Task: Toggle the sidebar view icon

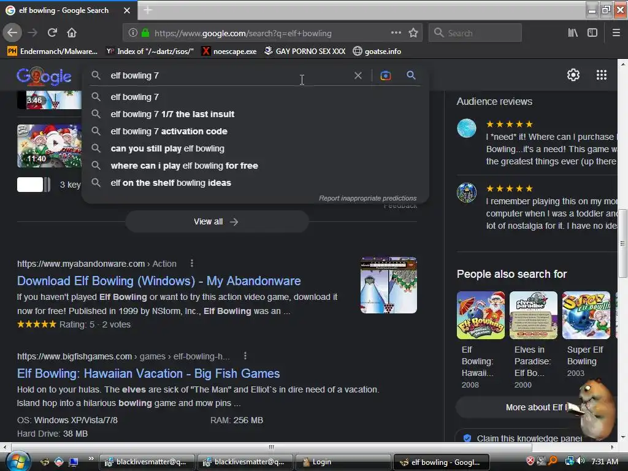Action: (592, 33)
